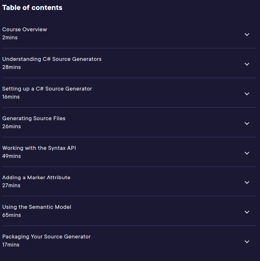Open Adding a Marker Attribute title
Image resolution: width=260 pixels, height=261 pixels.
click(36, 178)
